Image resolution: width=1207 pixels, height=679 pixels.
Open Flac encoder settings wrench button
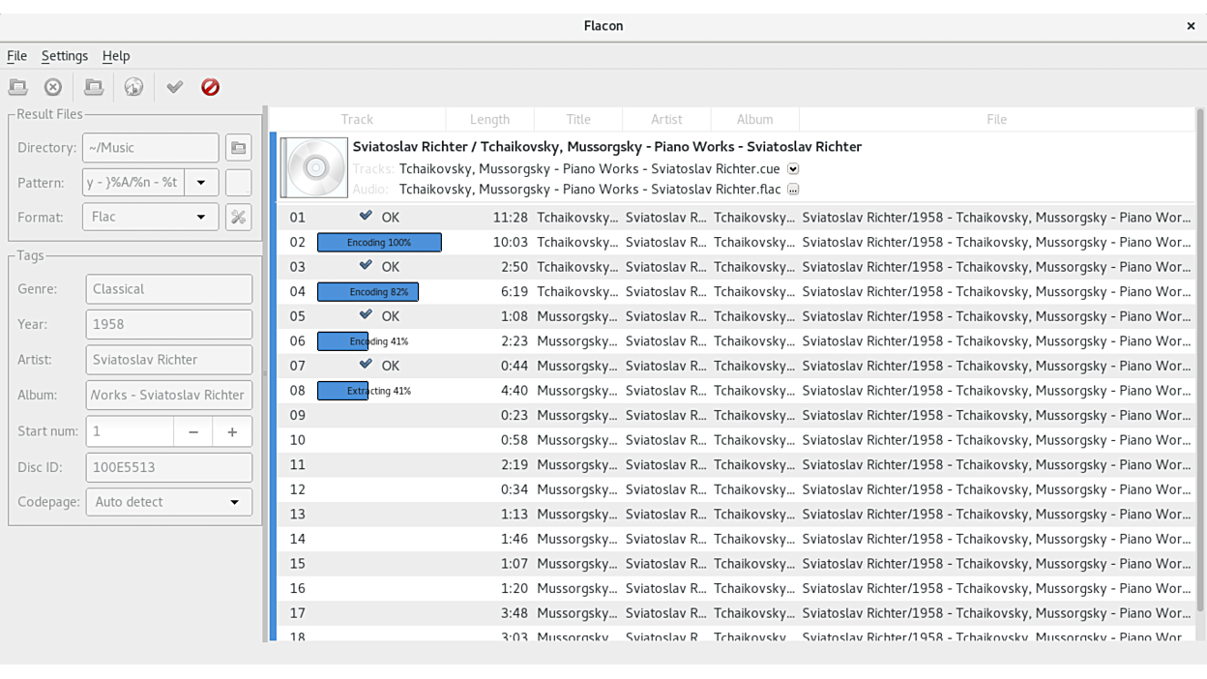tap(238, 217)
